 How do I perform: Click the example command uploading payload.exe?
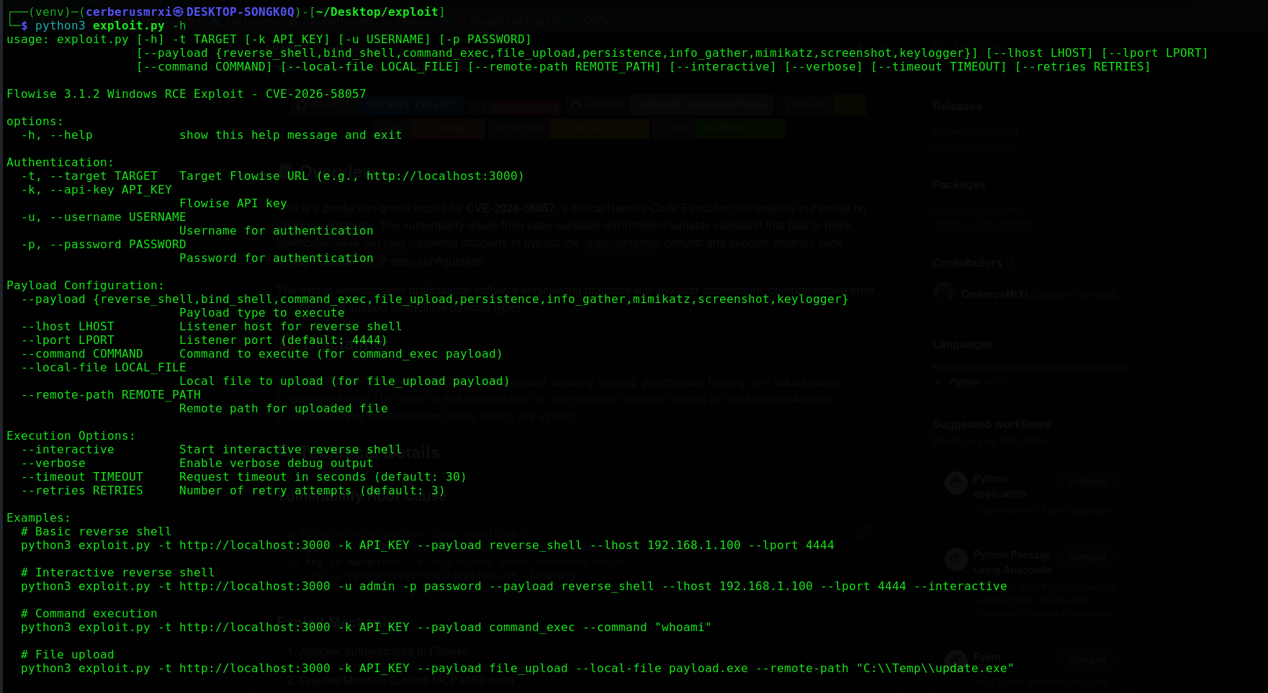[518, 669]
